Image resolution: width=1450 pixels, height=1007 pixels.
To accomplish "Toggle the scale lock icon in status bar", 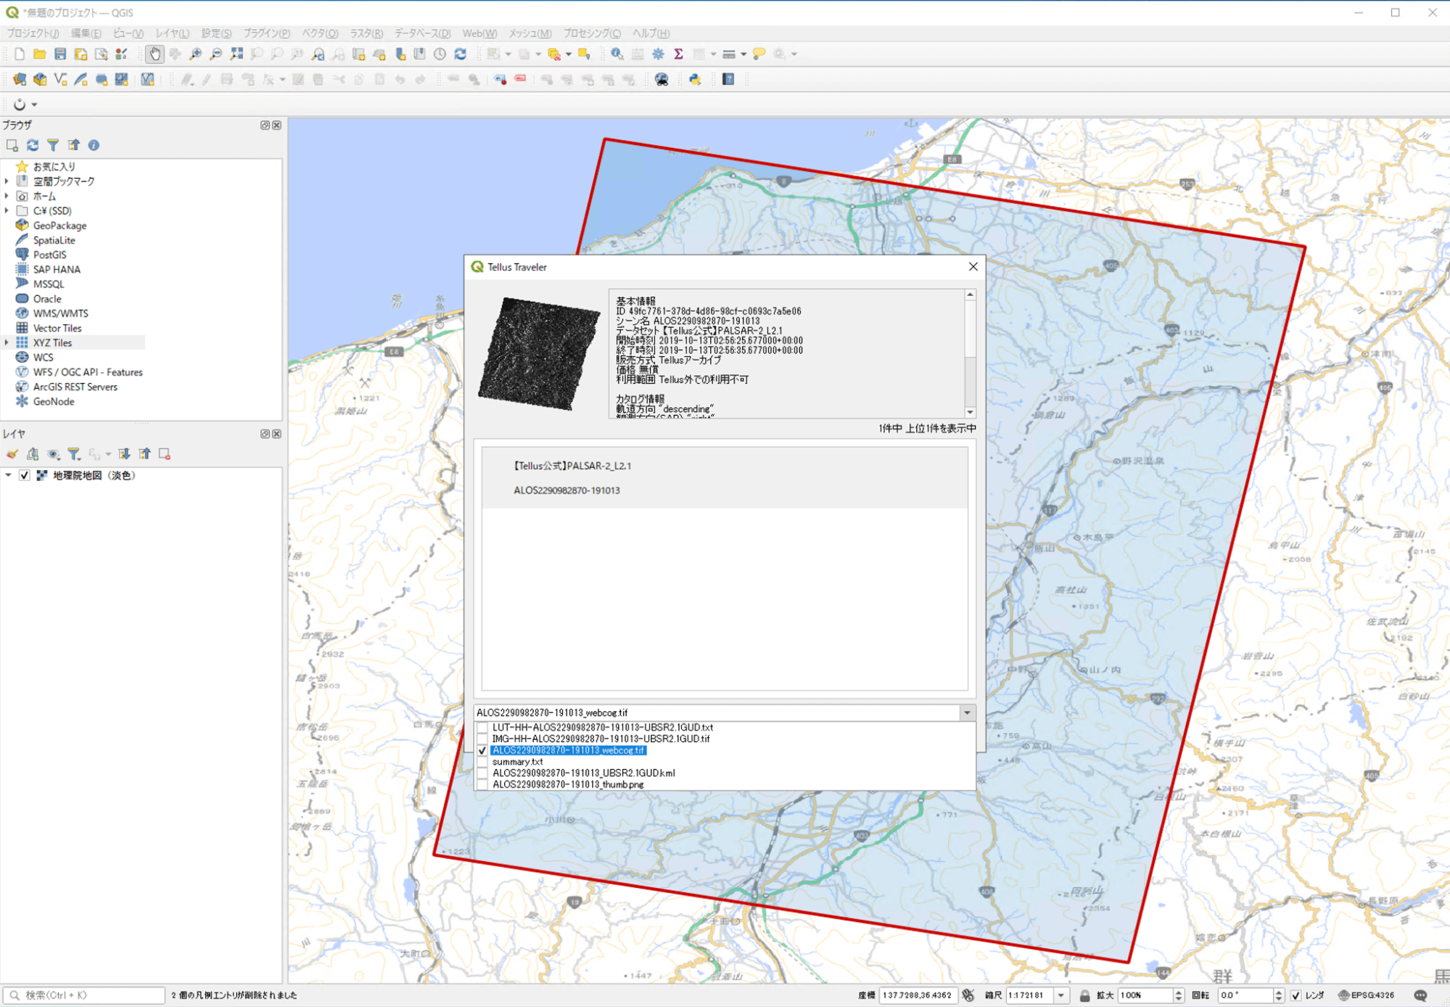I will click(x=1084, y=995).
